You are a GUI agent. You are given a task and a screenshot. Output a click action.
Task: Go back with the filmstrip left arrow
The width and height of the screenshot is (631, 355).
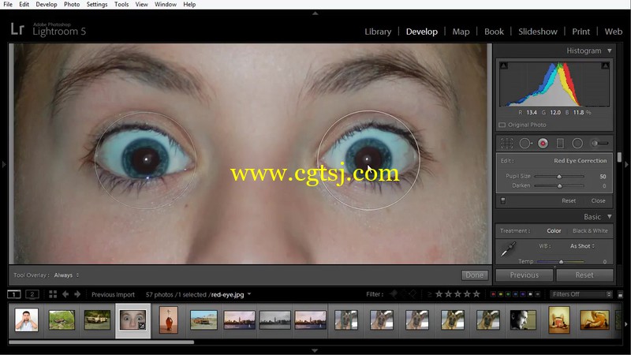[65, 294]
